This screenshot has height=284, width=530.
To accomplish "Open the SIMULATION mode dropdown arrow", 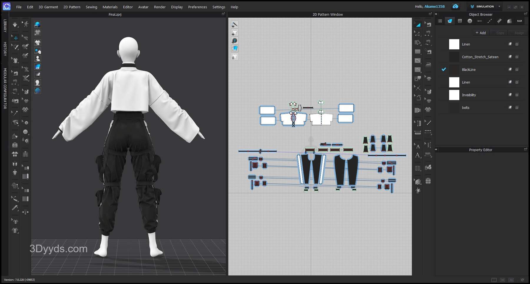I will point(499,6).
